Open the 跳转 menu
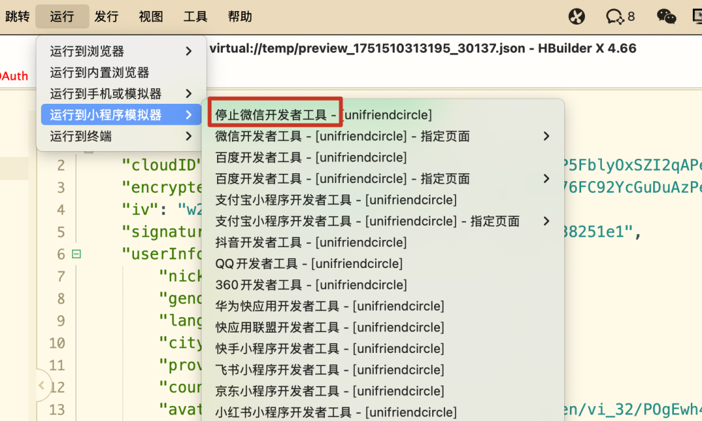Screen dimensions: 702x421 click(18, 16)
